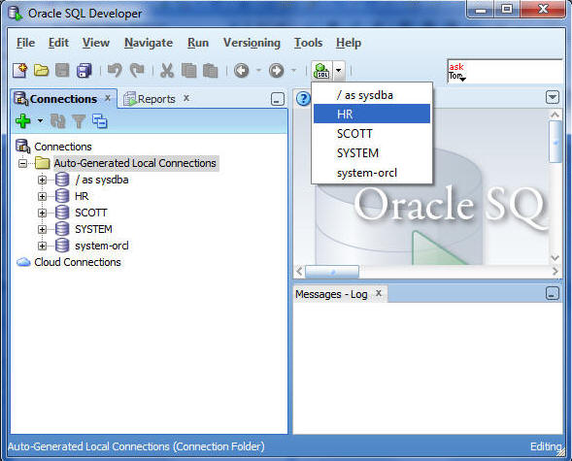Click the Schema Browser icon in Connections toolbar
The image size is (572, 461).
point(100,121)
